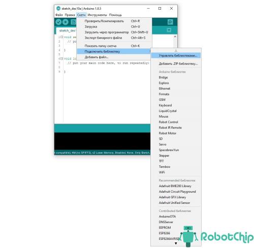Select Adafruit Unified Sensor
Viewport: 254px width, 248px height.
(x=176, y=203)
